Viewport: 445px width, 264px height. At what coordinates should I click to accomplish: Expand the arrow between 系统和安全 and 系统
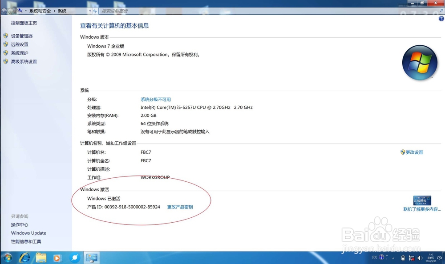click(x=54, y=11)
